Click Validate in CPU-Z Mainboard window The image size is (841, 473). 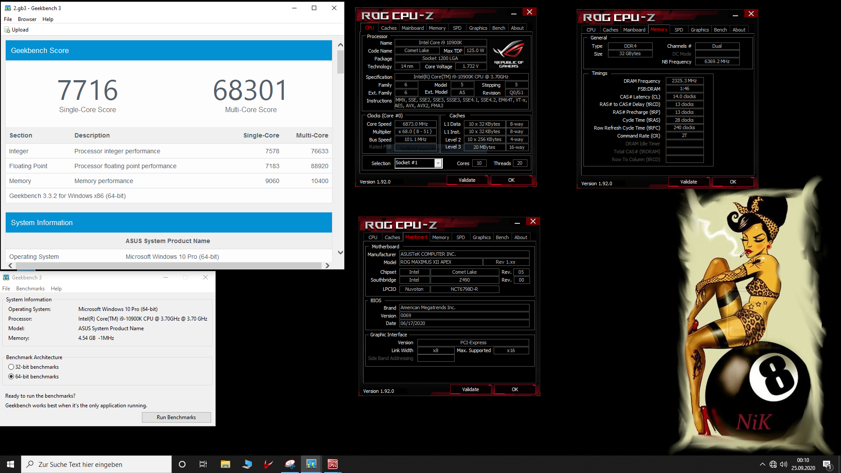470,389
